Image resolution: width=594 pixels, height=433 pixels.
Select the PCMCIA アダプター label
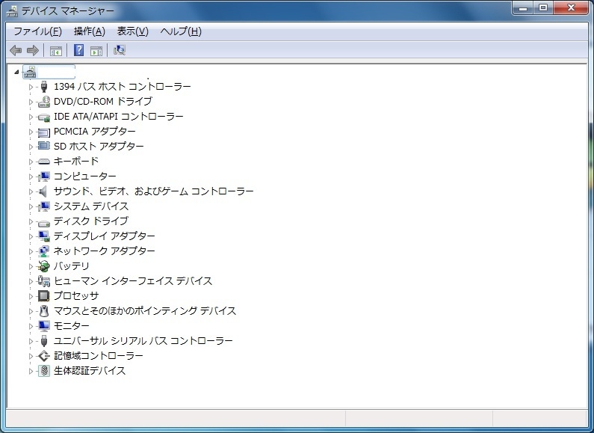coord(95,131)
